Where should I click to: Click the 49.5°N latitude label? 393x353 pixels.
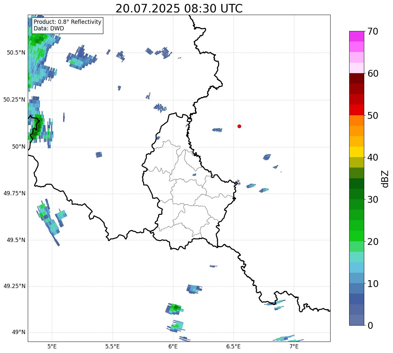pos(16,240)
